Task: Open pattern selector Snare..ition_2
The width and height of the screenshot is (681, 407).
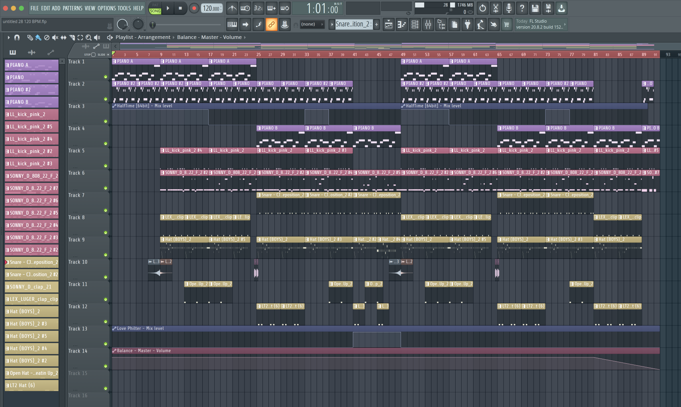Action: tap(354, 24)
